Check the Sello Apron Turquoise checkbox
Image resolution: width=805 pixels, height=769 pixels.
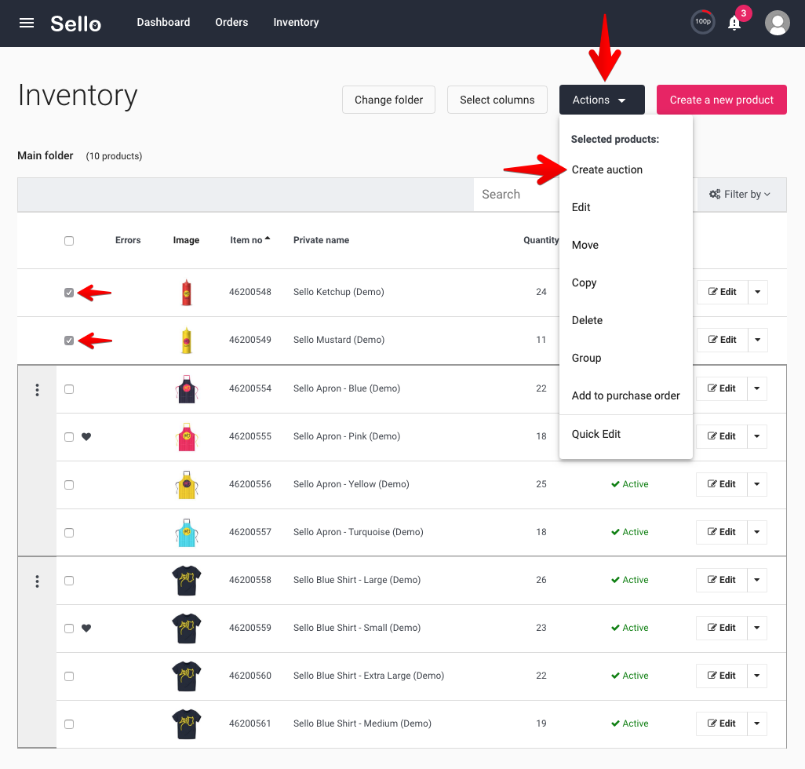pos(69,533)
